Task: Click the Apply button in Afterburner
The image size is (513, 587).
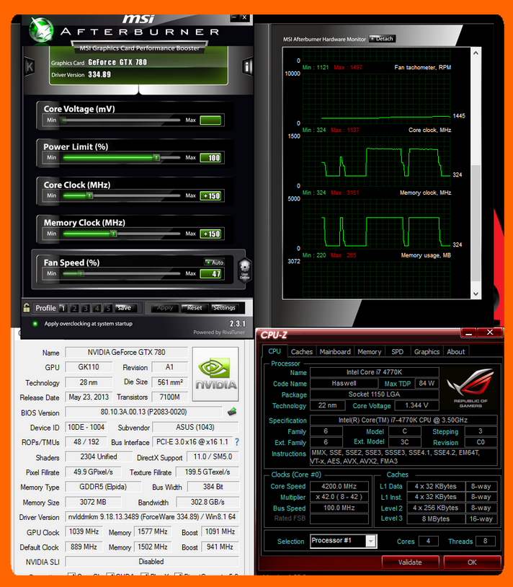Action: click(x=164, y=308)
